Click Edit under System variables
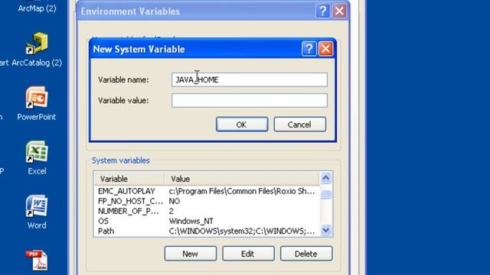The width and height of the screenshot is (490, 275). 248,254
